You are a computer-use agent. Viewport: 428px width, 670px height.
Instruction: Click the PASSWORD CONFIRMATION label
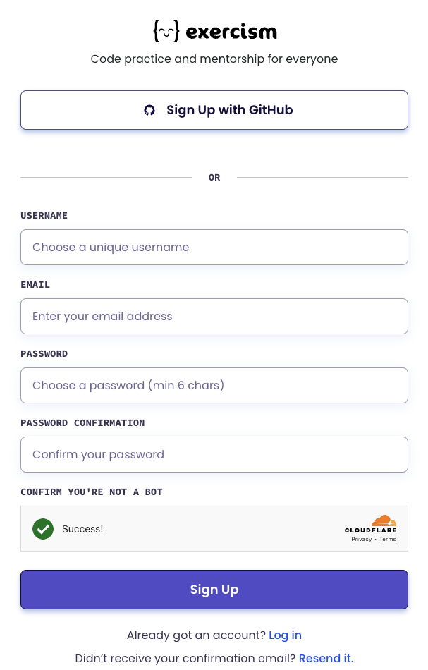pyautogui.click(x=82, y=422)
